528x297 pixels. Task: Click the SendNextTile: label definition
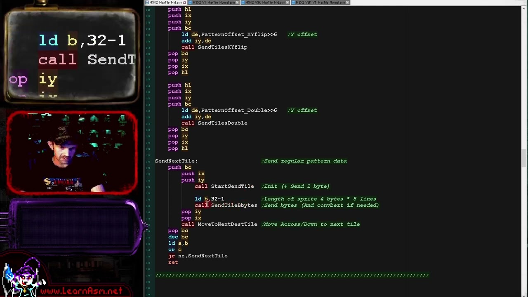pos(176,161)
